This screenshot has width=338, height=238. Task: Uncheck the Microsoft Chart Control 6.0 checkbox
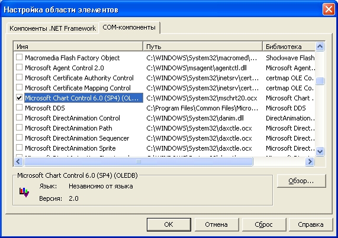pos(19,97)
